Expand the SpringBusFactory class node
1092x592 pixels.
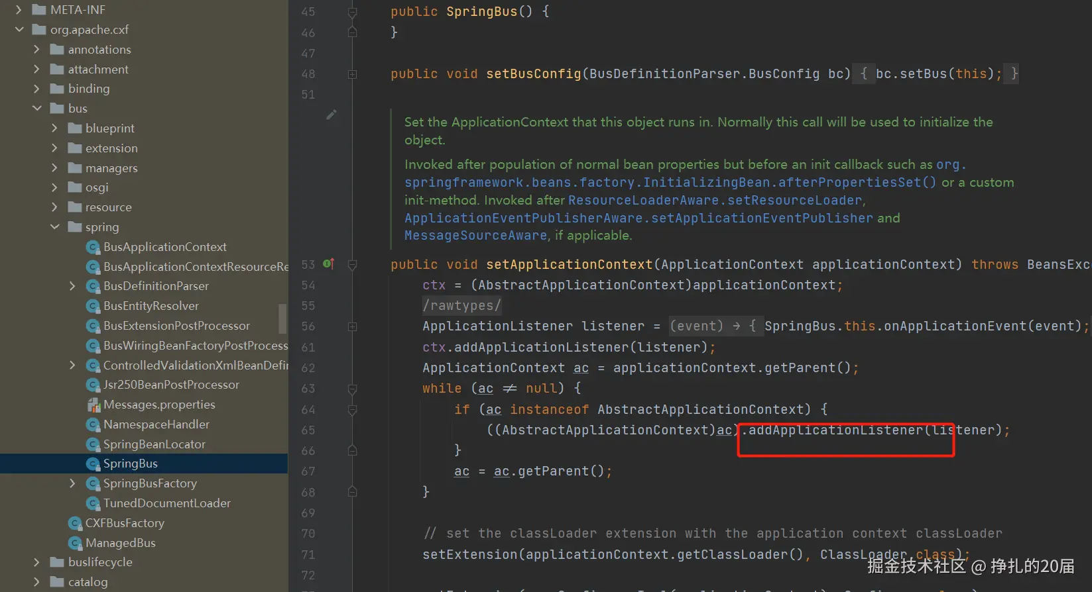(72, 483)
